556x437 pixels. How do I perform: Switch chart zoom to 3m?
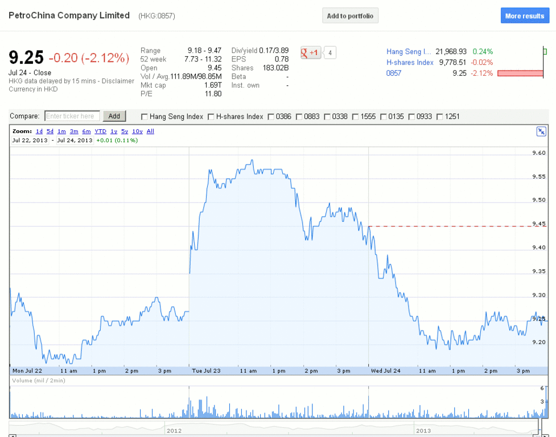click(74, 131)
